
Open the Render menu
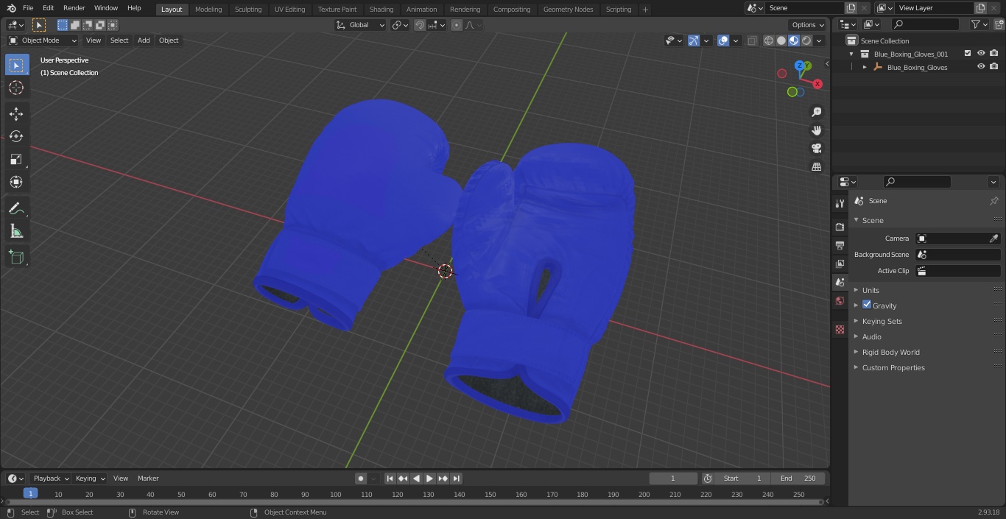click(74, 8)
